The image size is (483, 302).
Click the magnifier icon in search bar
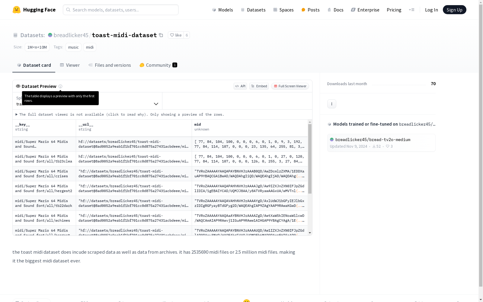(69, 10)
